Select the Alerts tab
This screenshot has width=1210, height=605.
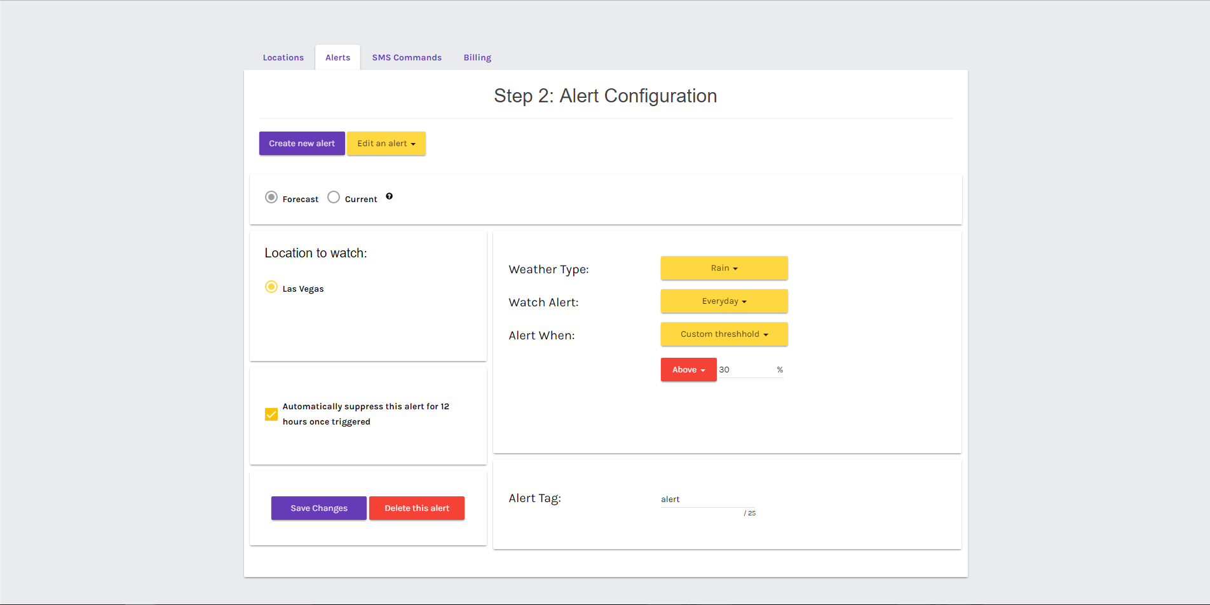338,57
